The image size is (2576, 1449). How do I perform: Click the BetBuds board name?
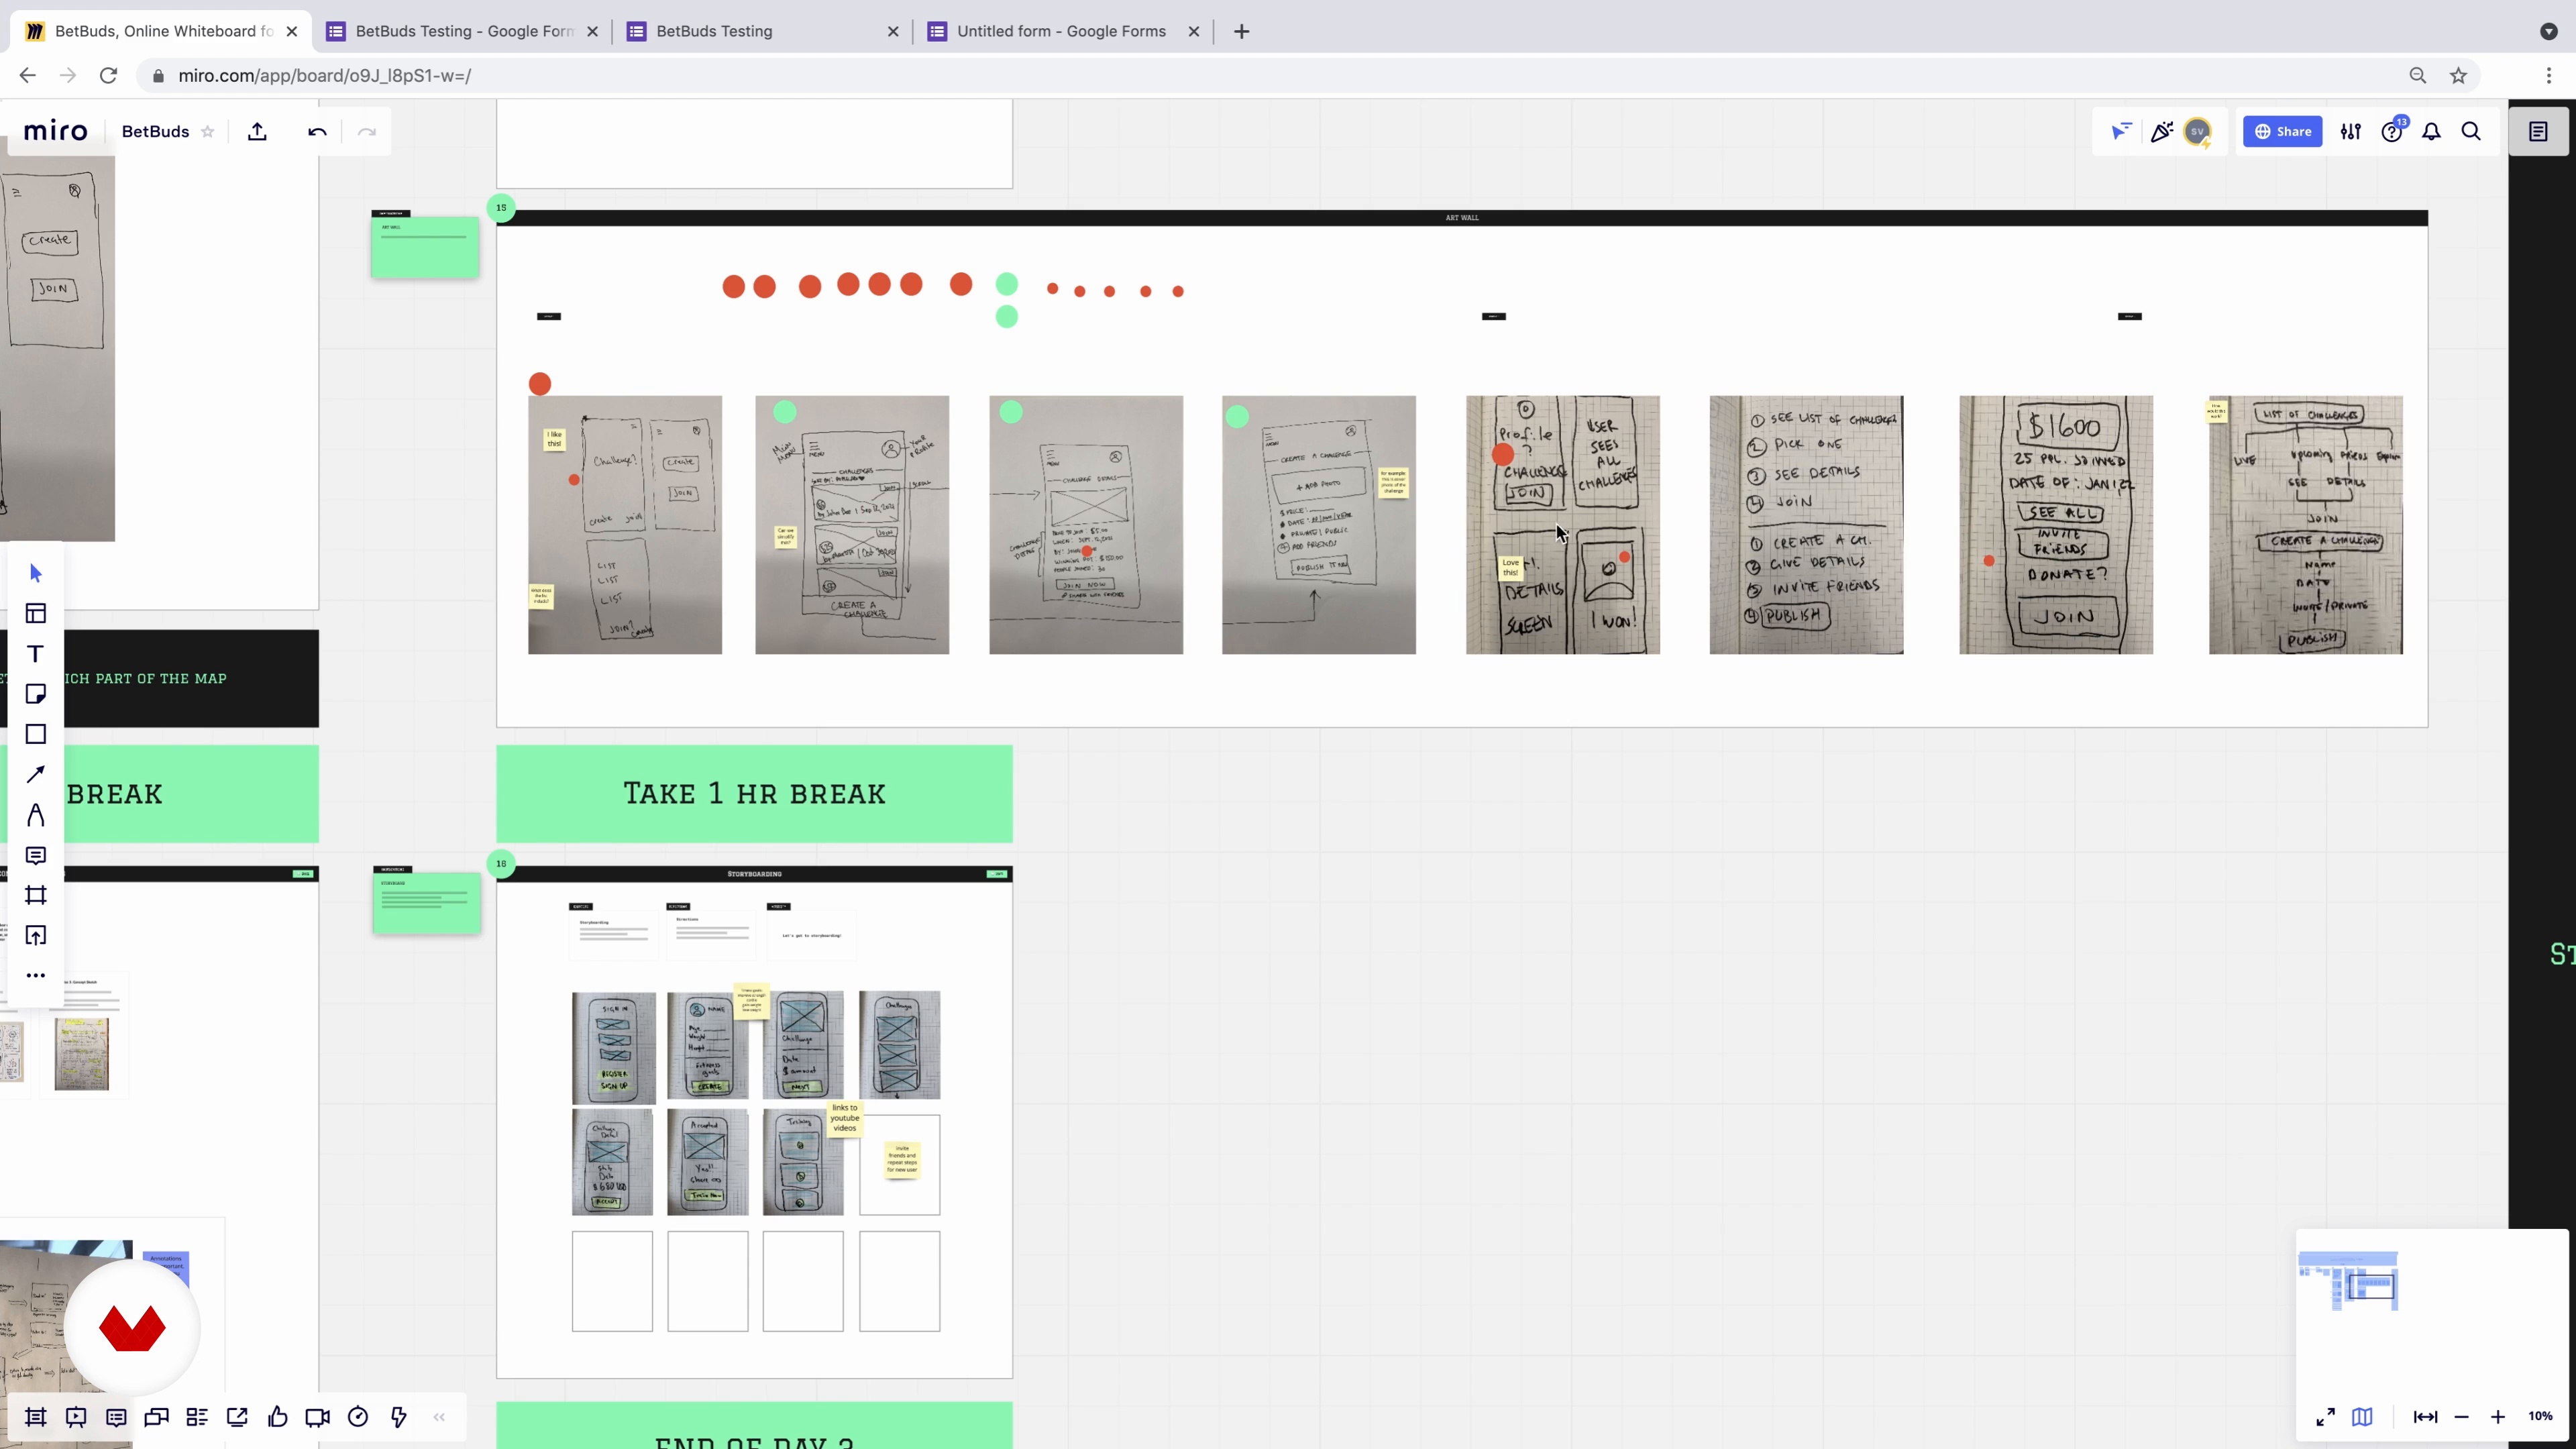pos(155,131)
